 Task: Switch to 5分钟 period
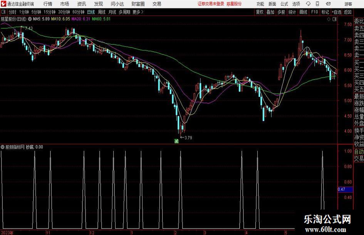pos(36,12)
